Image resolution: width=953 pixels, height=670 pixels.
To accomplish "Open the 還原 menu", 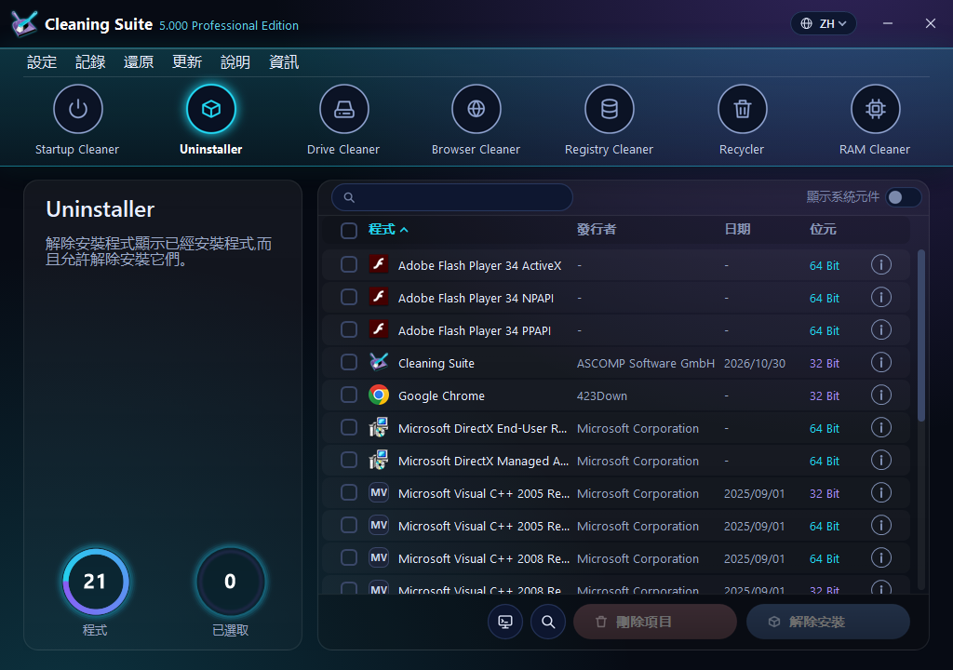I will [139, 62].
